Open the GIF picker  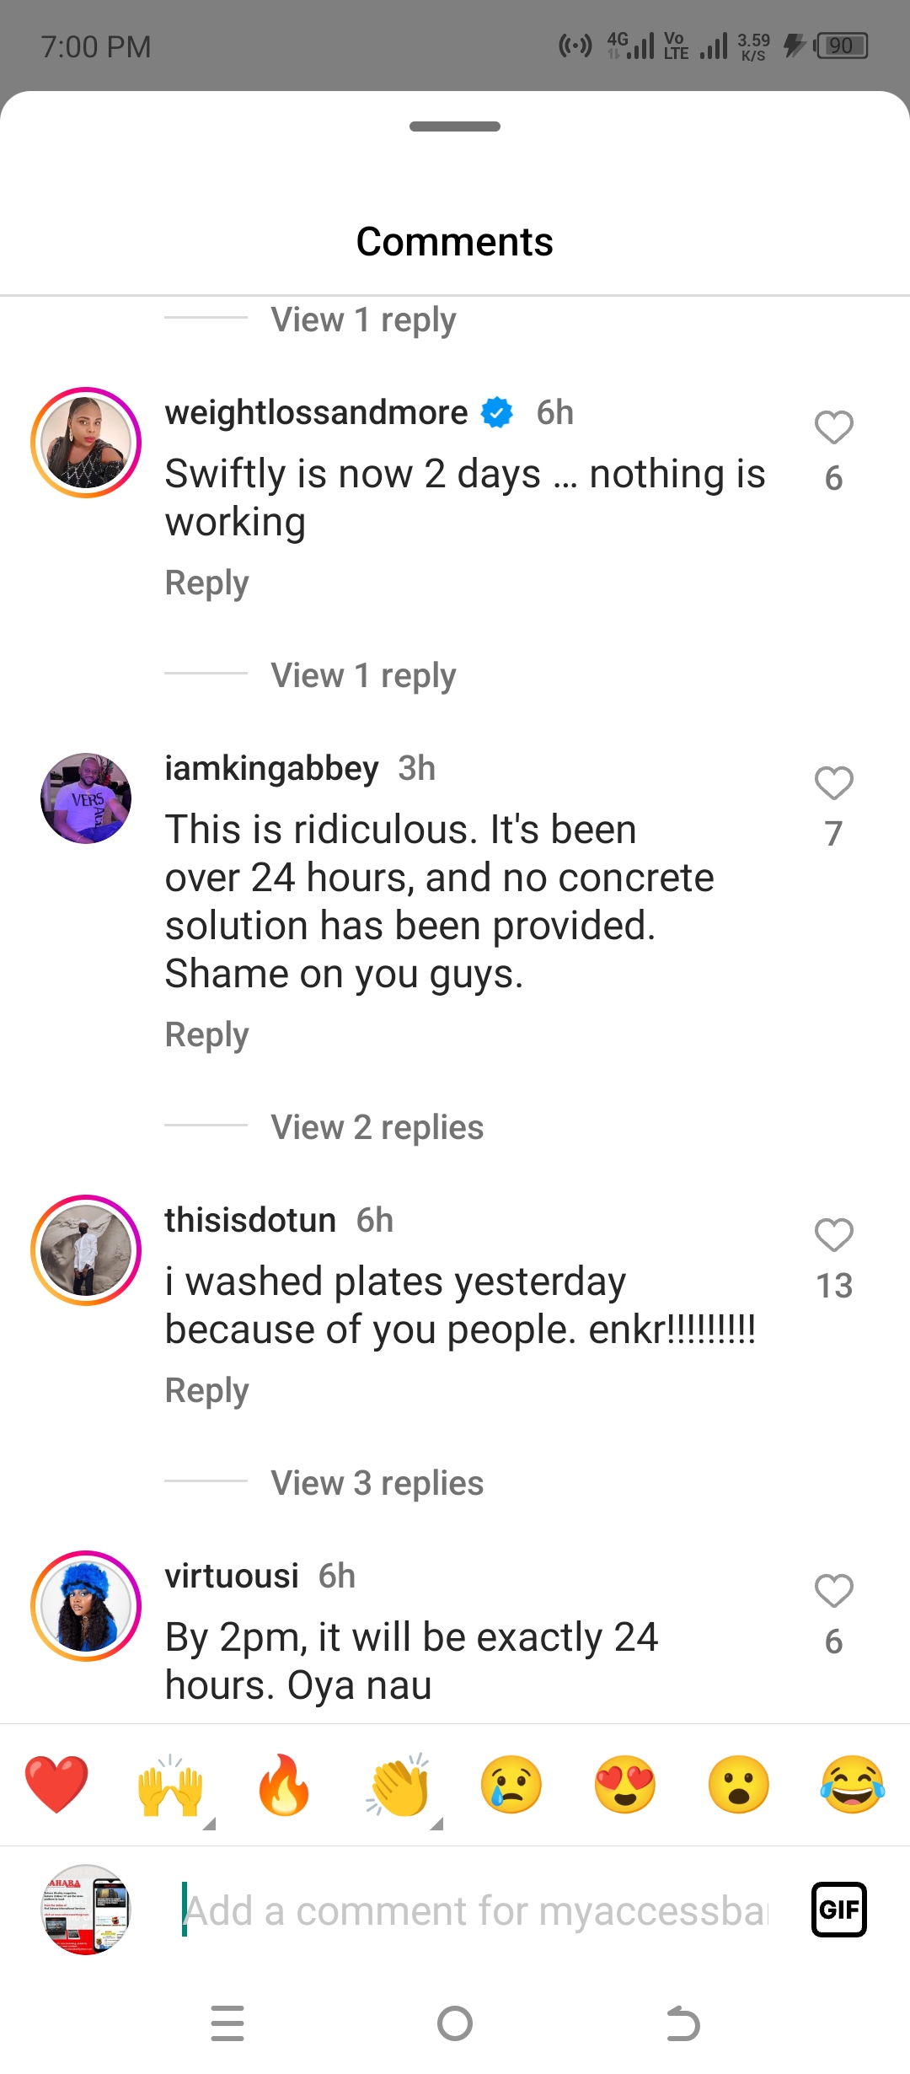click(x=838, y=1910)
